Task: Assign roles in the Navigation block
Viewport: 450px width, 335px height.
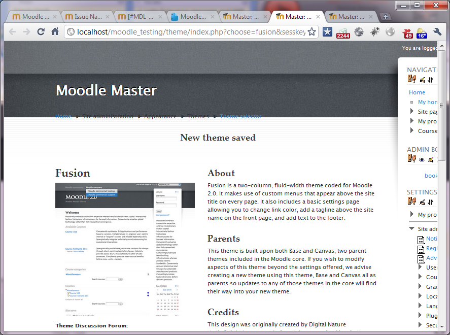Action: coord(412,79)
